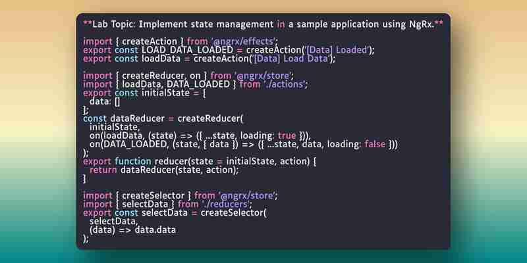The width and height of the screenshot is (527, 263).
Task: Click the 'data: []' property line
Action: (105, 102)
